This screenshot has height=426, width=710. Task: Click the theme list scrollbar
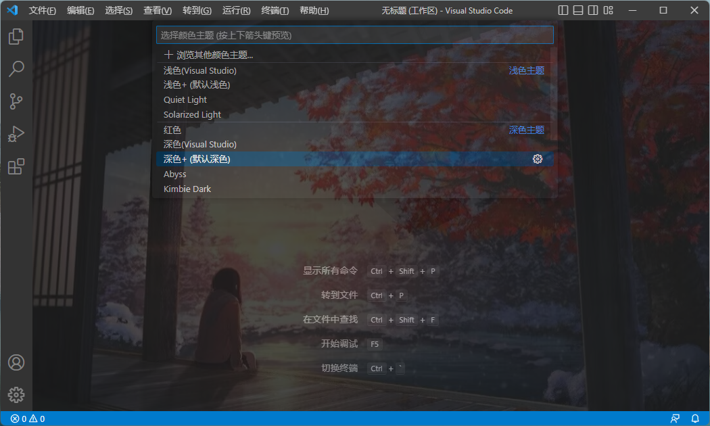(554, 93)
